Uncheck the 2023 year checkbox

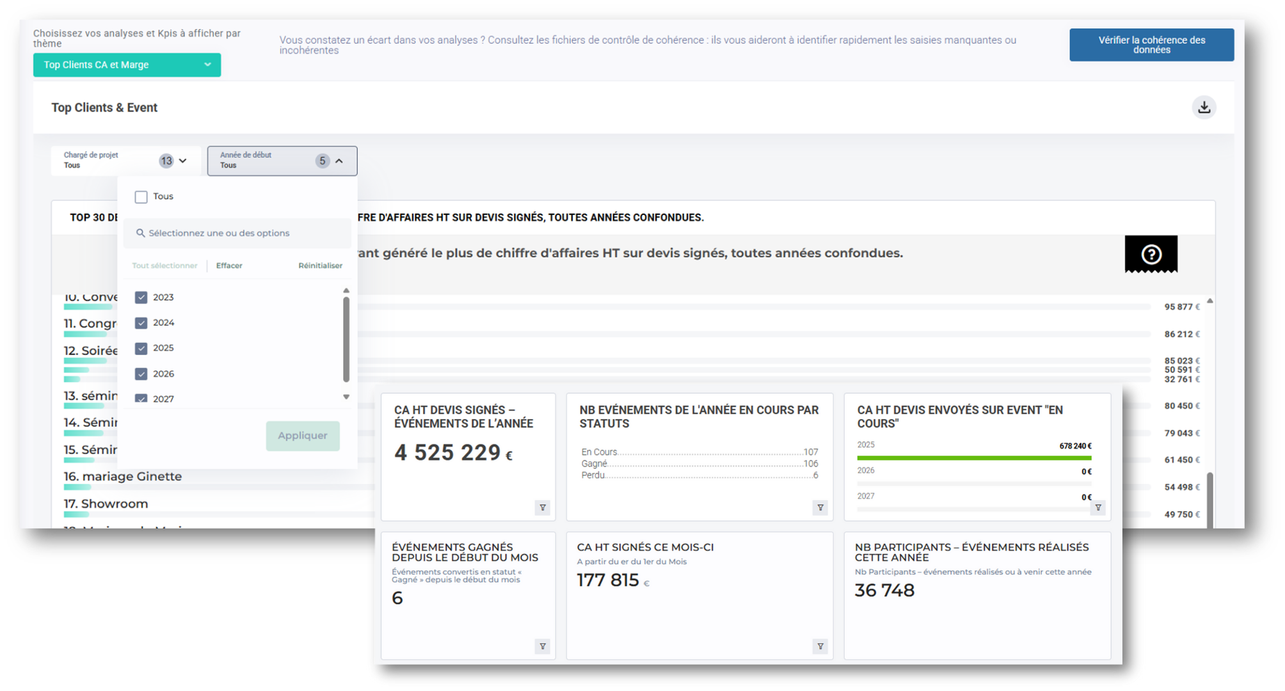click(141, 298)
